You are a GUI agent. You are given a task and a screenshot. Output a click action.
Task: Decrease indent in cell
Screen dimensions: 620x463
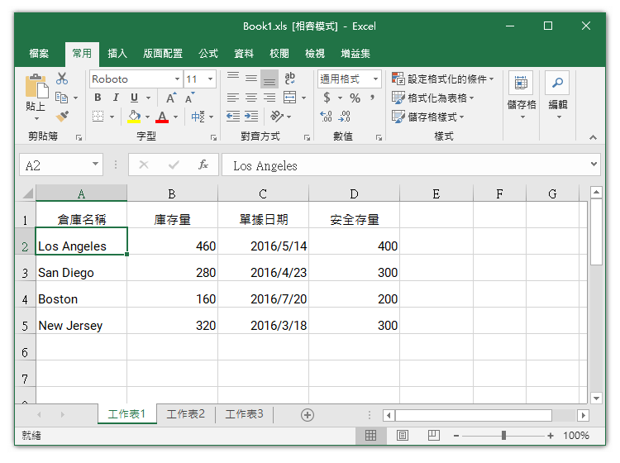(233, 117)
